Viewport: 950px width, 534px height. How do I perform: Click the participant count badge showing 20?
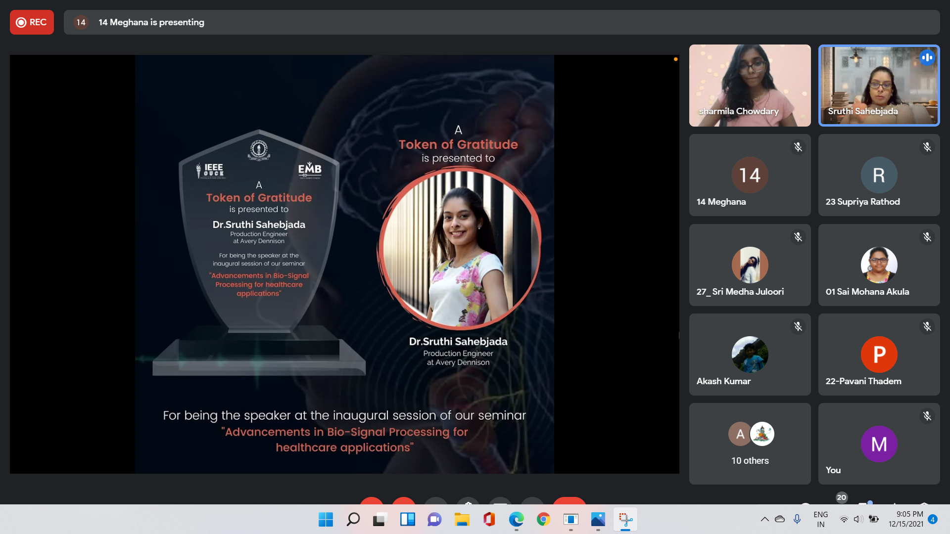[841, 497]
